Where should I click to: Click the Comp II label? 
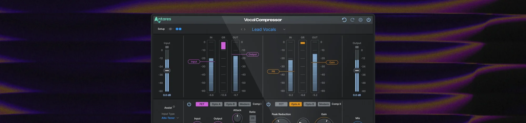pos(336,104)
